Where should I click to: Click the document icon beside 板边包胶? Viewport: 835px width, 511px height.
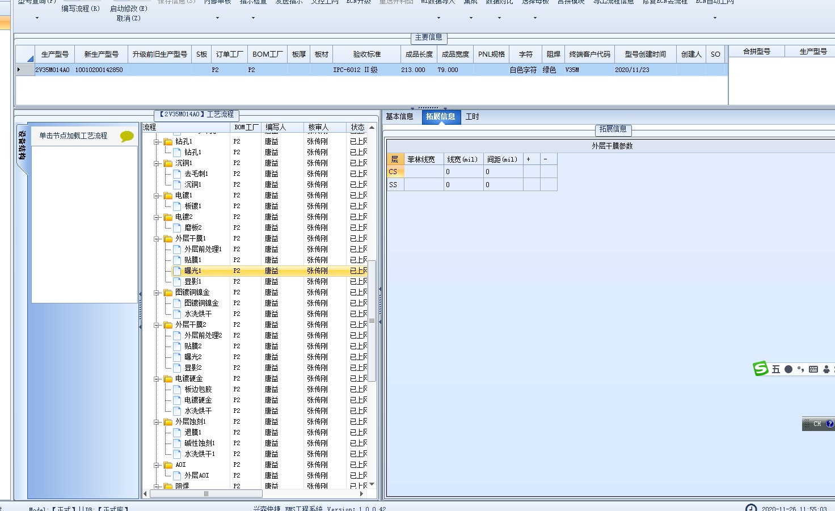tap(177, 389)
